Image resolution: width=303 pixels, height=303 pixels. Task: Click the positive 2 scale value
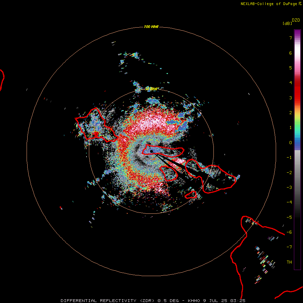291,113
